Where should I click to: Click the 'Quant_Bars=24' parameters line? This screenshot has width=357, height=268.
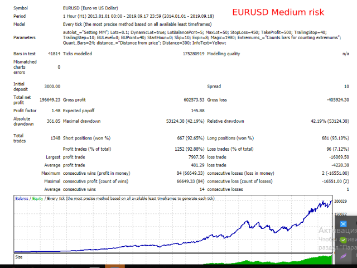(x=144, y=43)
